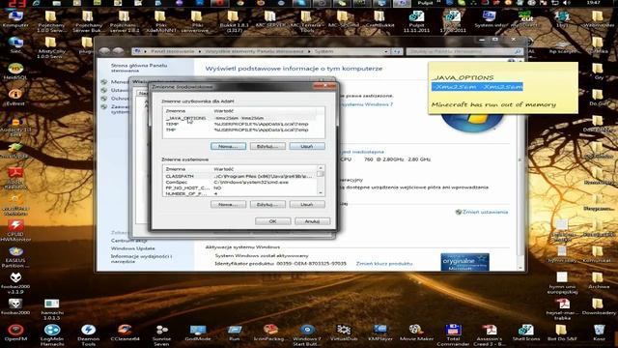Open GodMode desktop icon
618x348 pixels.
pyautogui.click(x=198, y=333)
